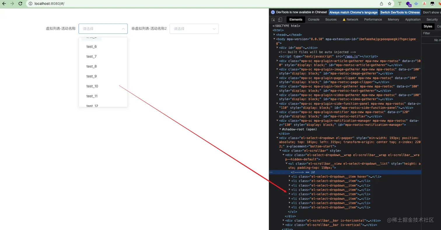Collapse the ul el-scrollbar__view node

(287, 164)
